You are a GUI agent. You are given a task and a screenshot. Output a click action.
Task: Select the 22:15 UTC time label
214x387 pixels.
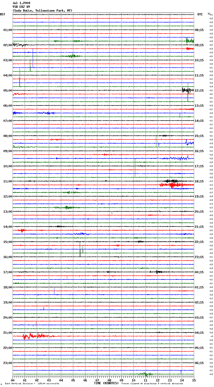[199, 242]
